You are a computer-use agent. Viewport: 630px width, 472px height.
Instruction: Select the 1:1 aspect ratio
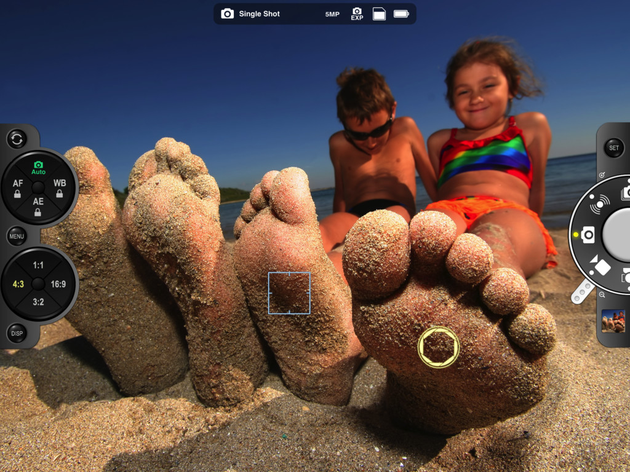(x=38, y=265)
